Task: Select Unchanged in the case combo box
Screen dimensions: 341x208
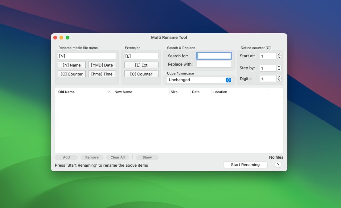Action: (x=199, y=80)
